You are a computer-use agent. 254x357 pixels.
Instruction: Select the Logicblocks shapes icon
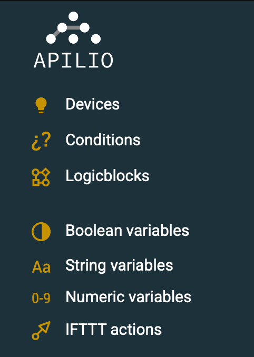41,177
